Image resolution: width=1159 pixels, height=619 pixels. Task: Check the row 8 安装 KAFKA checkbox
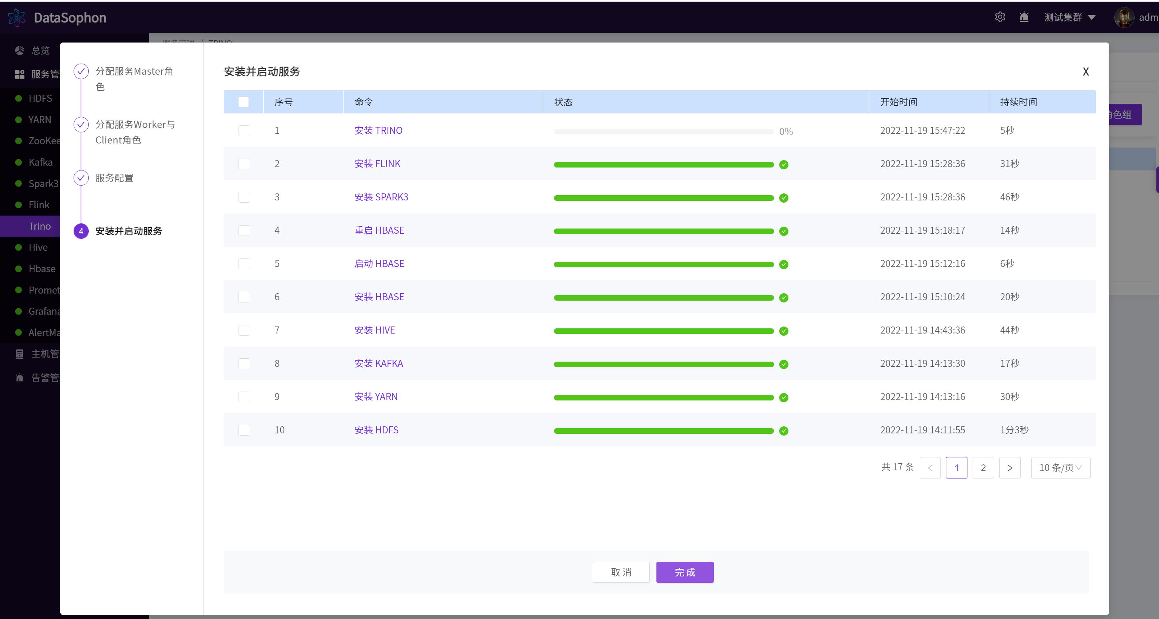point(243,363)
